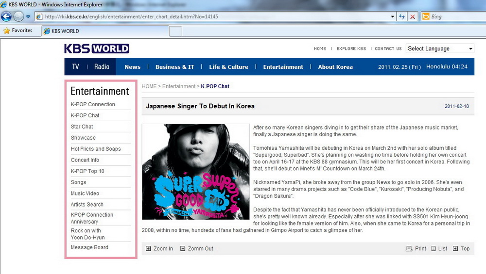Open K-POP Chat in the sidebar
486x274 pixels.
[x=85, y=115]
